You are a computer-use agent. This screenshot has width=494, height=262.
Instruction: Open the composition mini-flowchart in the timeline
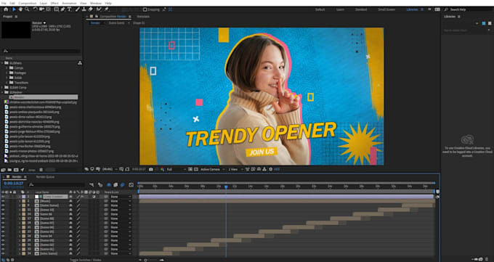tap(92, 185)
